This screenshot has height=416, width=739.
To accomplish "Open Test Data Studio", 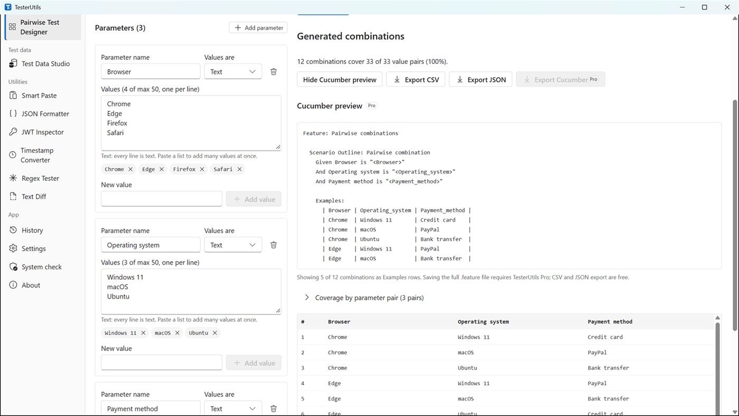I will [x=43, y=63].
